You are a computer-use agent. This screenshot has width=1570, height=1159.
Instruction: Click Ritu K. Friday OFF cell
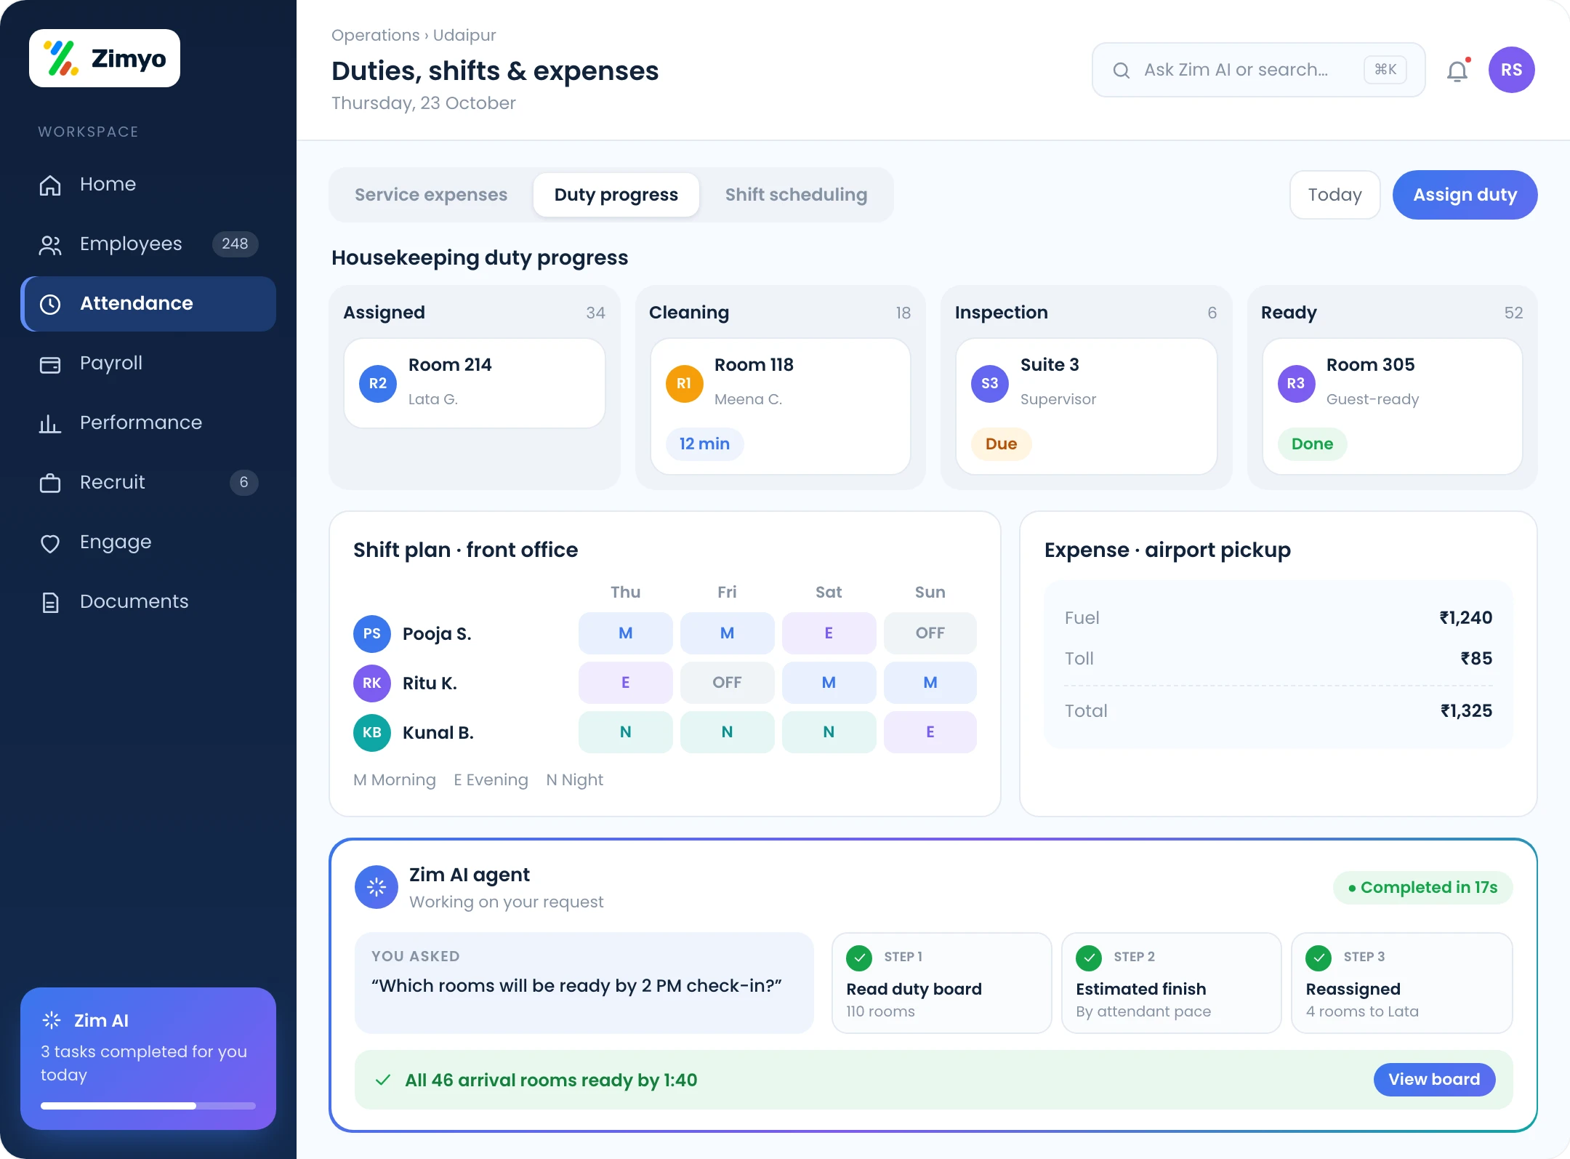click(727, 683)
